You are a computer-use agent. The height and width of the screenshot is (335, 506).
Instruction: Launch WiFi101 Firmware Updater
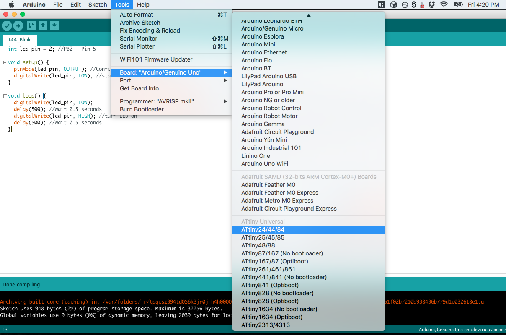172,59
